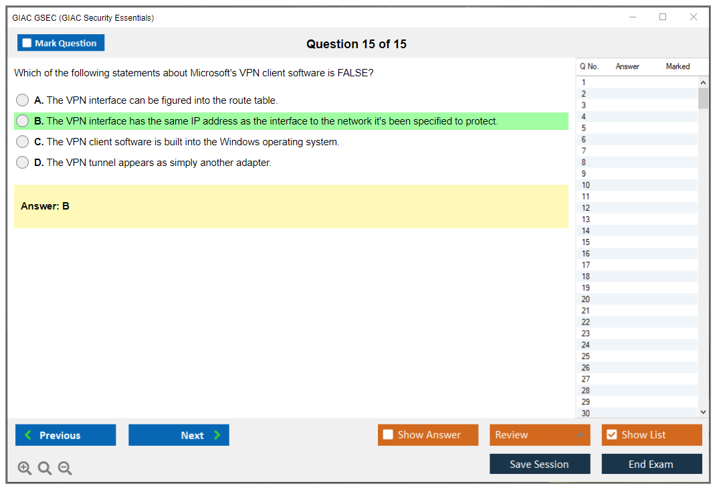Select option D about VPN tunnel adapter
This screenshot has width=719, height=492.
click(23, 163)
